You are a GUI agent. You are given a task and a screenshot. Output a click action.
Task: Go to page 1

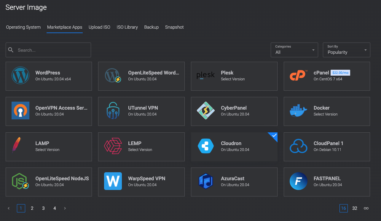pos(21,208)
